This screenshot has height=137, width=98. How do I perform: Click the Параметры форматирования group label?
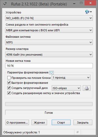pyautogui.click(x=28, y=73)
